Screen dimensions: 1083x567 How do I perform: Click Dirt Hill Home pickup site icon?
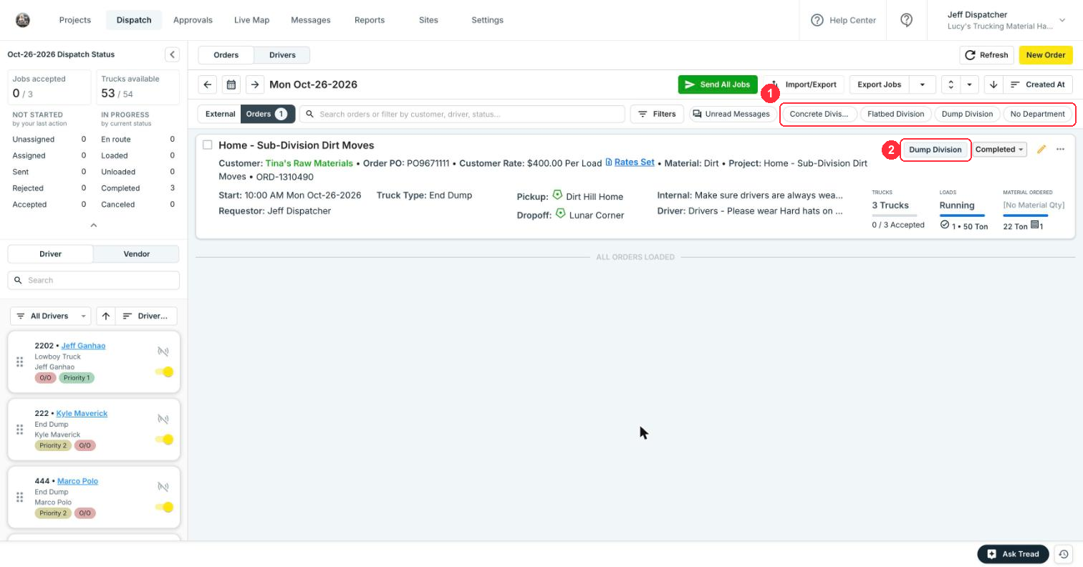pyautogui.click(x=557, y=195)
